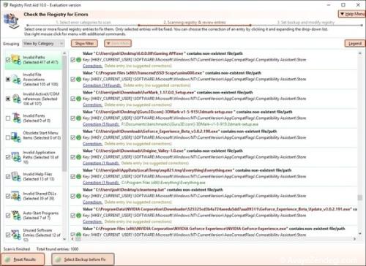
Task: Open the Legend button
Action: (x=355, y=43)
